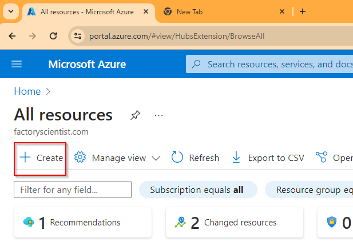The image size is (353, 246).
Task: Close the New Tab browser tab
Action: pyautogui.click(x=282, y=11)
